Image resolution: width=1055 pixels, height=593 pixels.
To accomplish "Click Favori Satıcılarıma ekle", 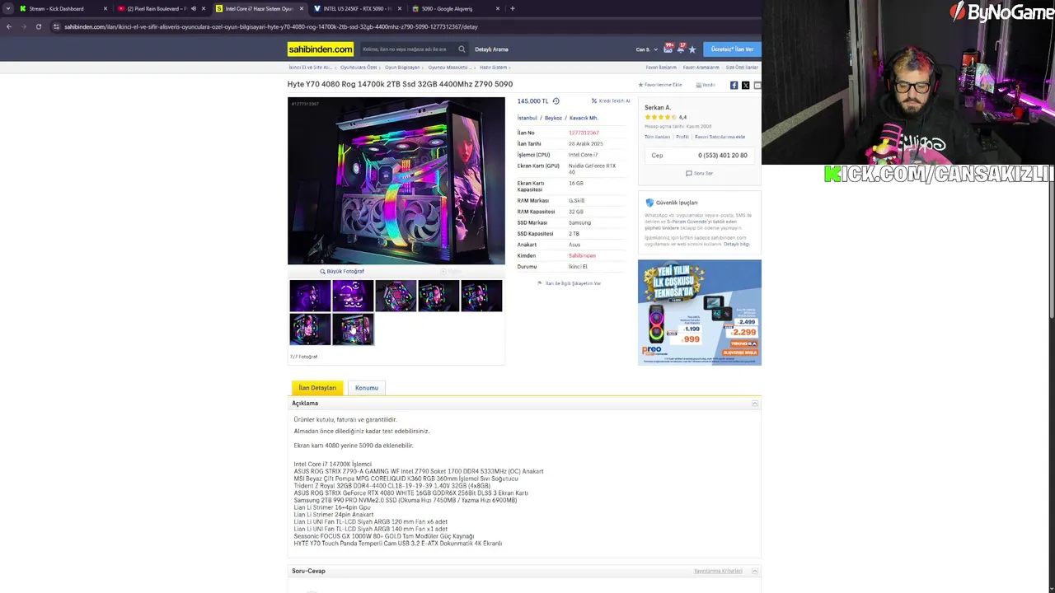I will [x=720, y=137].
